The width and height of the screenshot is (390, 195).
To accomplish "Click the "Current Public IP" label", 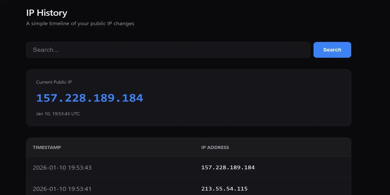I will [x=54, y=82].
